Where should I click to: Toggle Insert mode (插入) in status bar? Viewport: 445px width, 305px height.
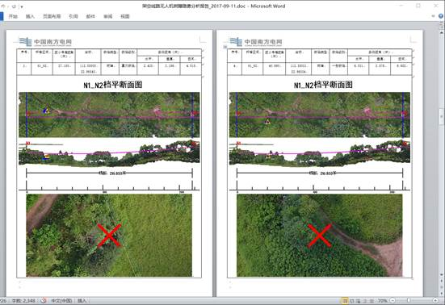pos(82,300)
